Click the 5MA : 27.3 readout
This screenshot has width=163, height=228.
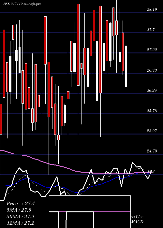(19, 210)
